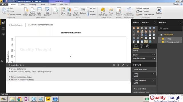Select the line chart visualization
Screen dimensions: 183x102
pyautogui.click(x=134, y=31)
